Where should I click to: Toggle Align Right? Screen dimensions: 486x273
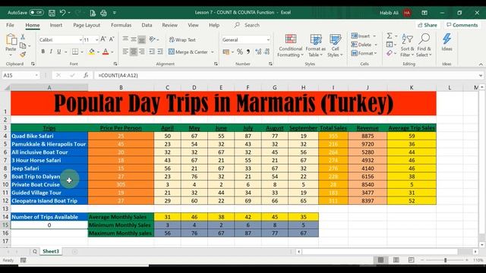click(x=142, y=52)
